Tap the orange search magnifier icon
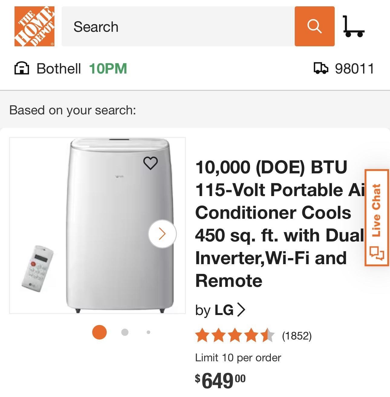The height and width of the screenshot is (397, 390). tap(314, 26)
